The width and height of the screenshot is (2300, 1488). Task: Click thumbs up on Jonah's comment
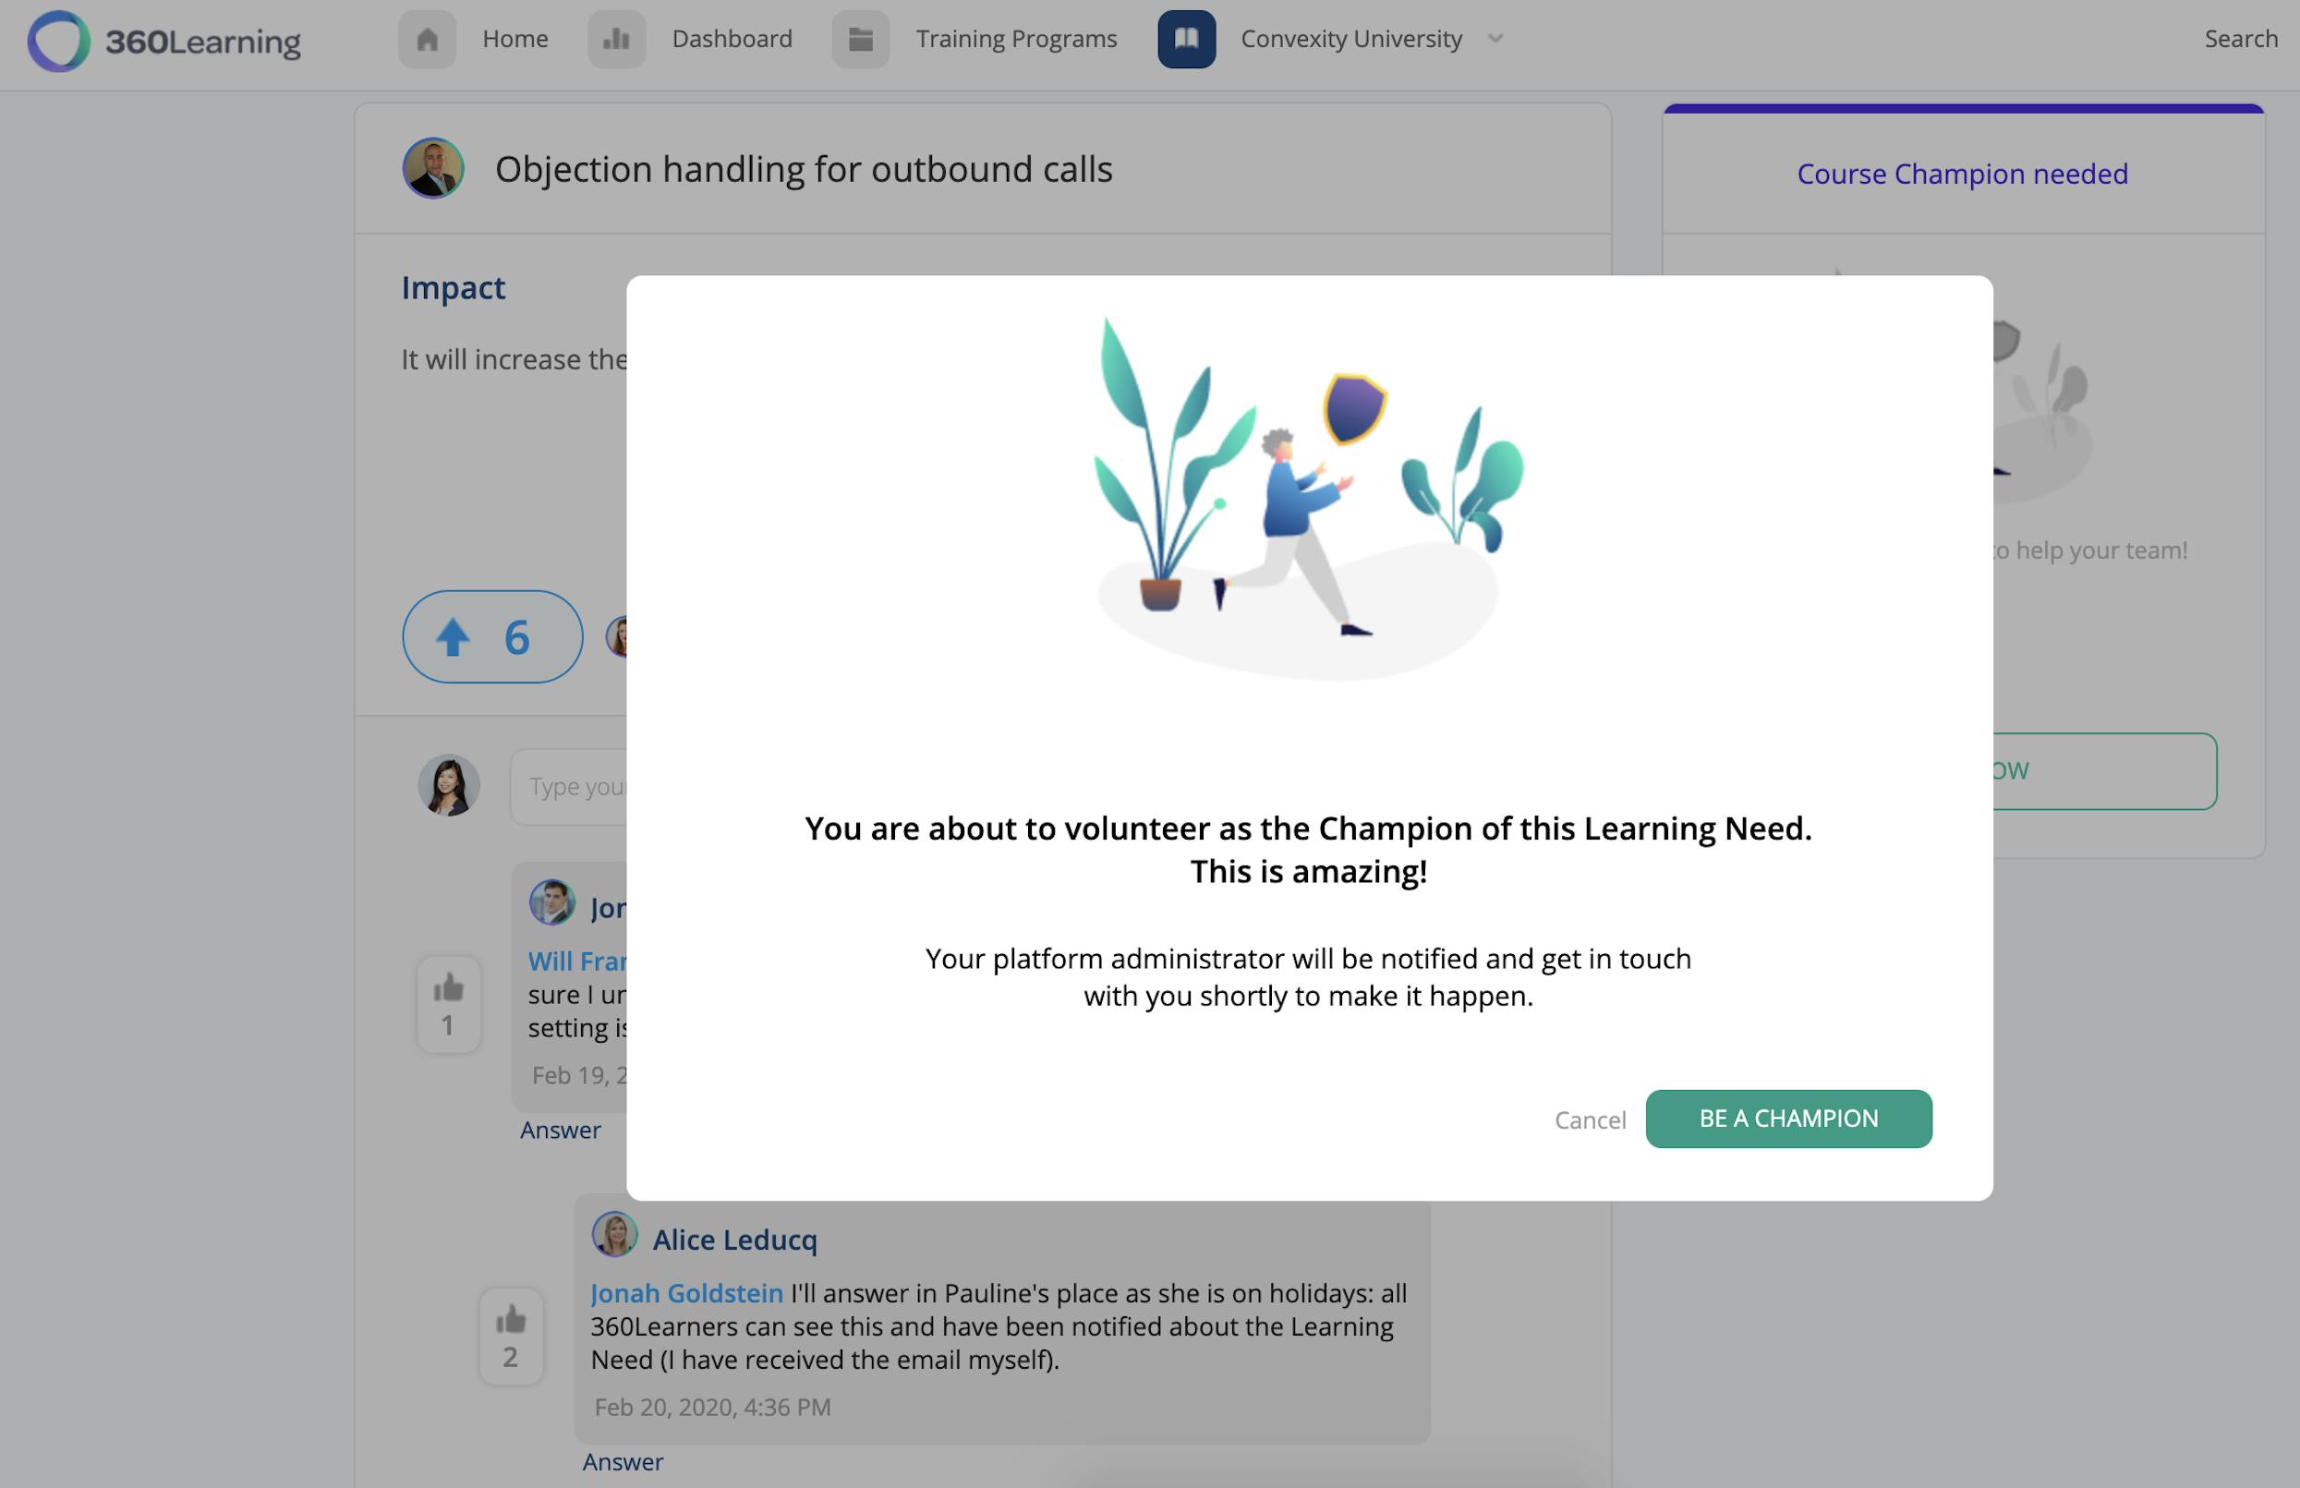(x=448, y=989)
